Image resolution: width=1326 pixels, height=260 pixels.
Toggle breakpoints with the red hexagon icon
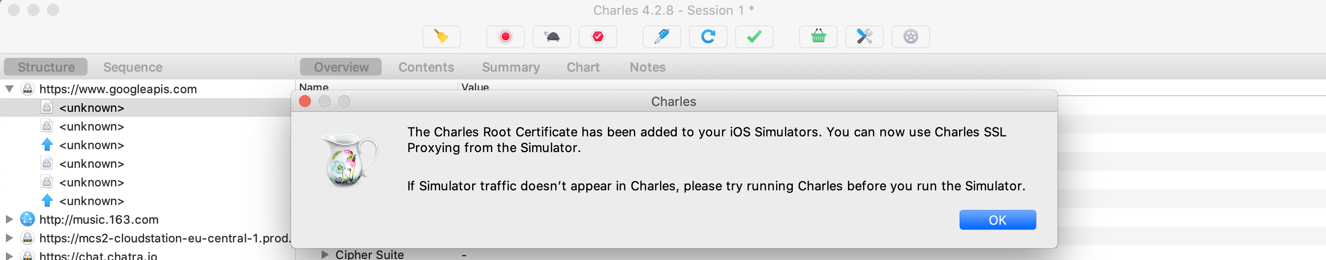(x=598, y=36)
